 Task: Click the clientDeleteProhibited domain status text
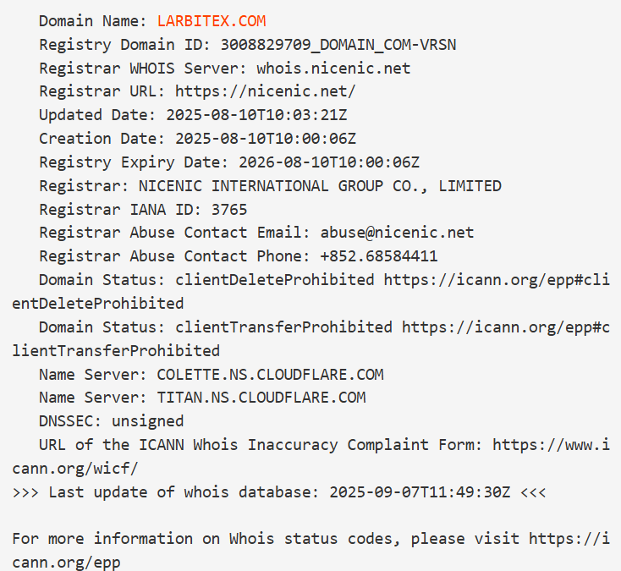pos(274,280)
